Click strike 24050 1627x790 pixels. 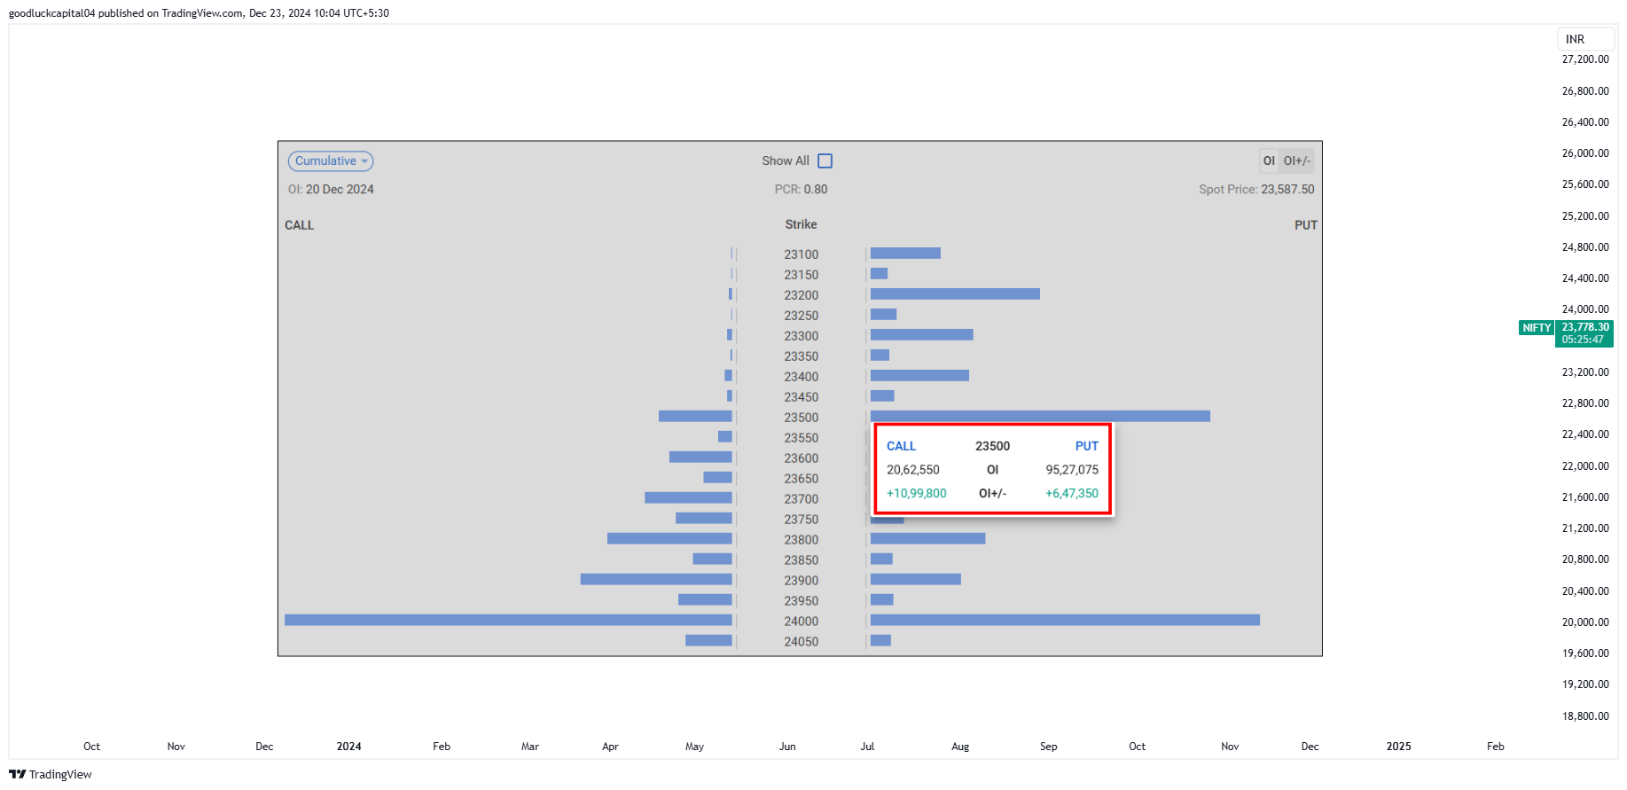pyautogui.click(x=801, y=642)
